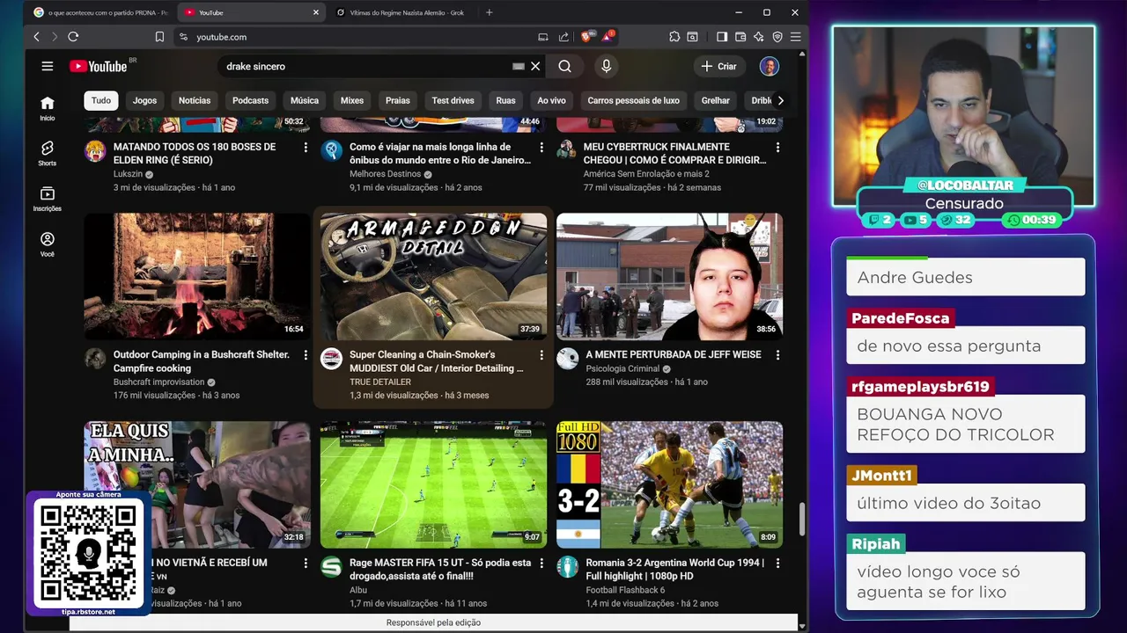Open the Você sidebar section
1127x633 pixels.
tap(48, 245)
